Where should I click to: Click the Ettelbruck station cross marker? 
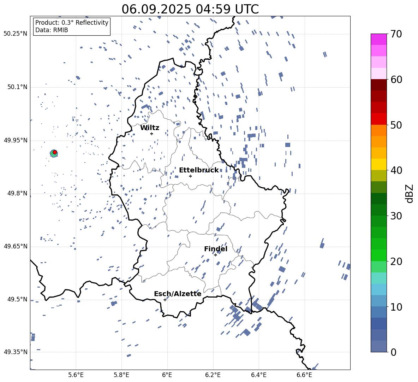pyautogui.click(x=190, y=176)
